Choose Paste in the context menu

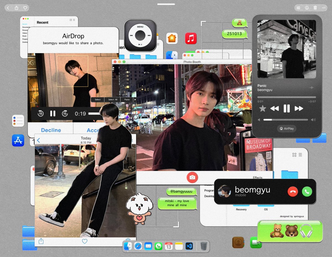pos(127,99)
